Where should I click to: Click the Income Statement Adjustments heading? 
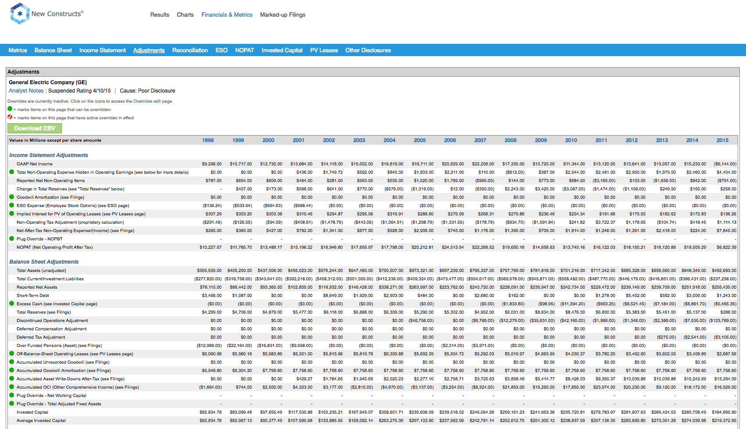(49, 155)
